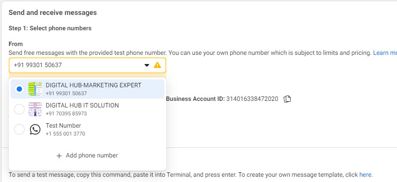Image resolution: width=397 pixels, height=182 pixels.
Task: Click the DIGITAL HUB IT SOLUTION profile thumbnail
Action: pyautogui.click(x=35, y=109)
